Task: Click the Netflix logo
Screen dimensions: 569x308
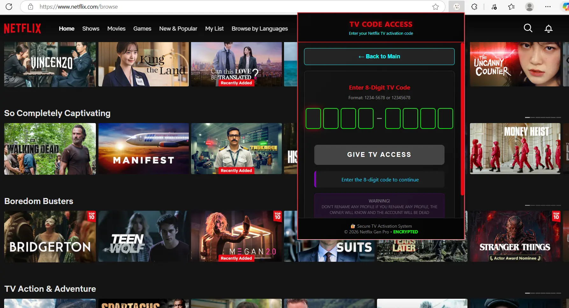Action: tap(23, 28)
